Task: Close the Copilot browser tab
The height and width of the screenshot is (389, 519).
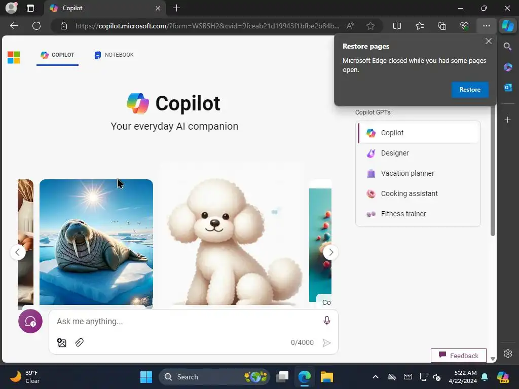Action: pyautogui.click(x=158, y=8)
